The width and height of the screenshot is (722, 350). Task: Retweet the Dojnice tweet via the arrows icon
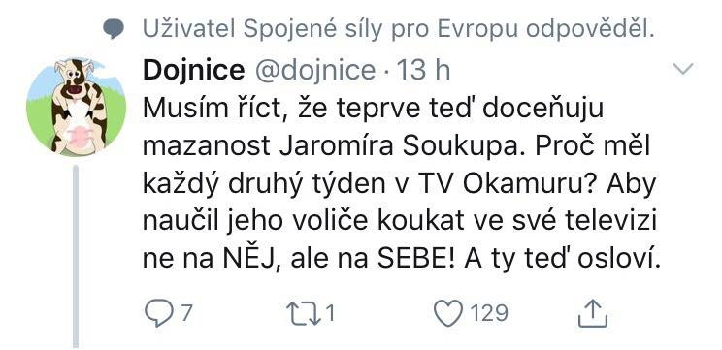[304, 314]
